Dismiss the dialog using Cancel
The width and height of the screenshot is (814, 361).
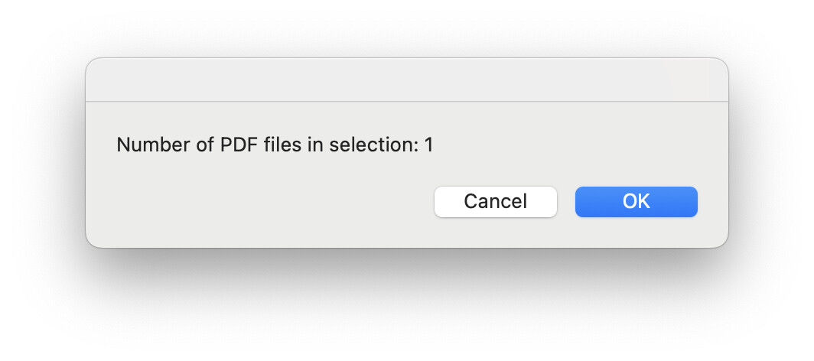(x=495, y=202)
